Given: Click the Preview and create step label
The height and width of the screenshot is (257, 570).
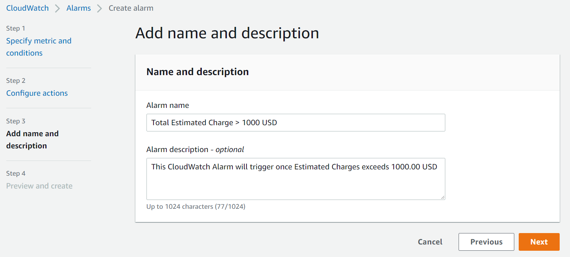Looking at the screenshot, I should point(39,186).
